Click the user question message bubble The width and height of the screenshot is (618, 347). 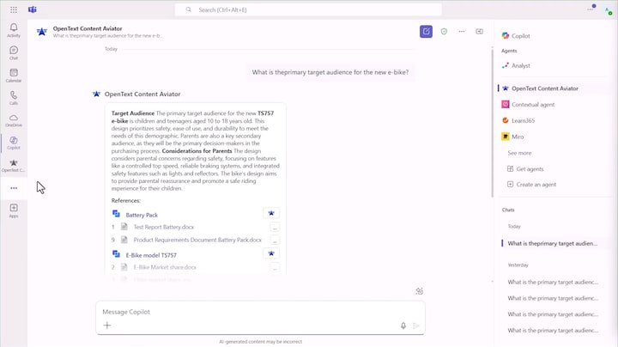point(330,72)
